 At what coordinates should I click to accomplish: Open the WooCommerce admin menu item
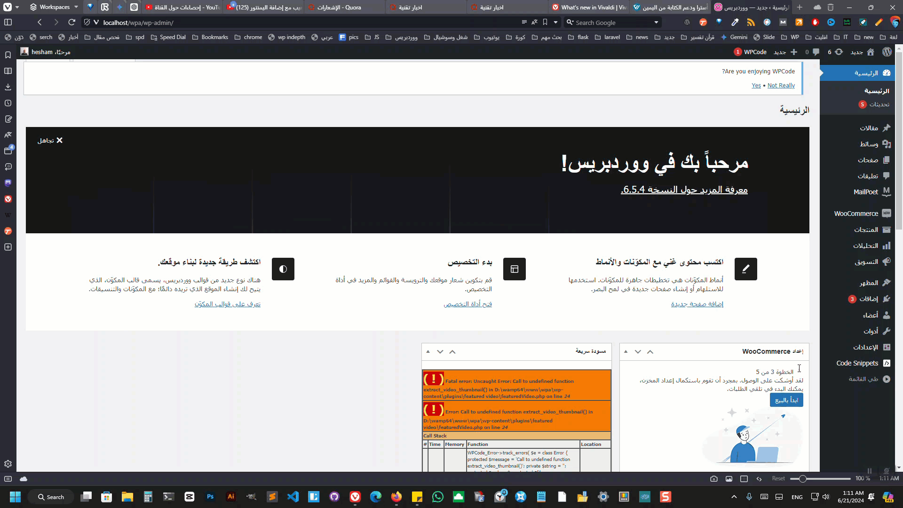tap(856, 214)
